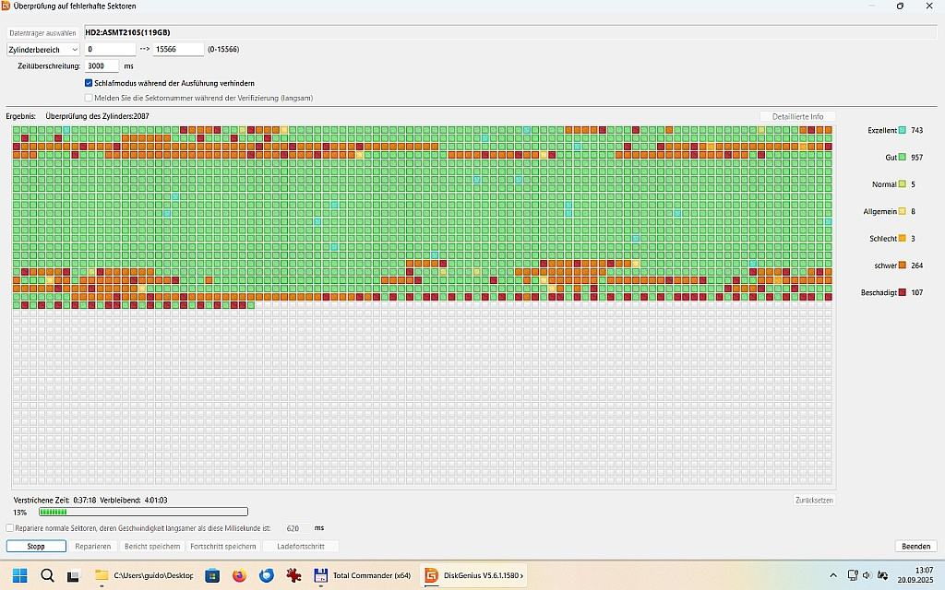Open the red splat icon app in taskbar

tap(293, 575)
